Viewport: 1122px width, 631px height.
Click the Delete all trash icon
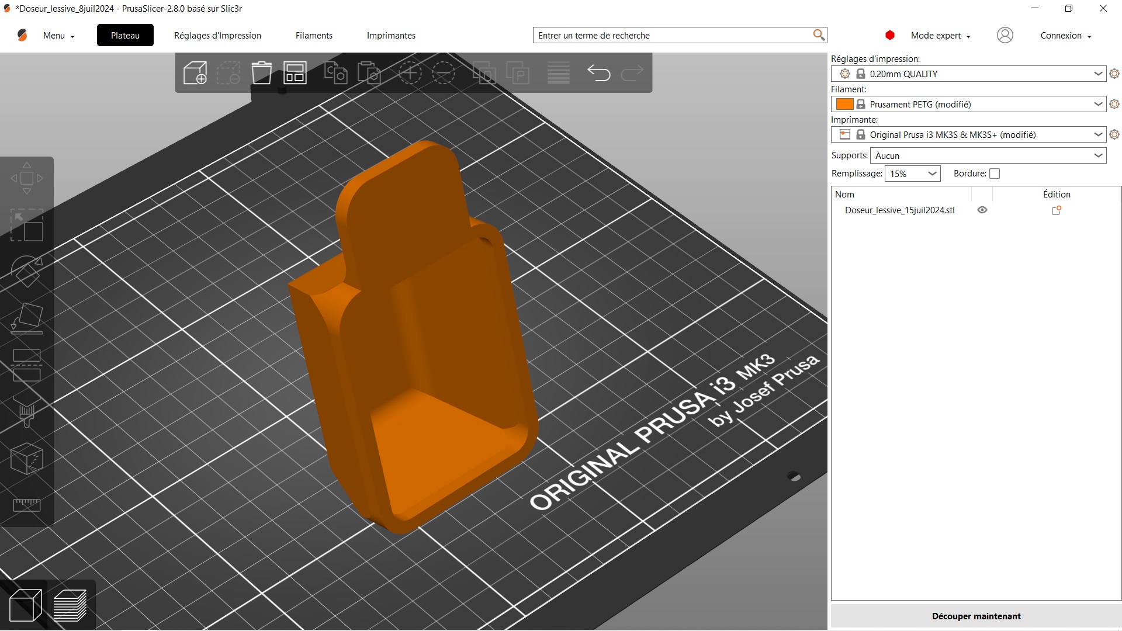point(261,73)
